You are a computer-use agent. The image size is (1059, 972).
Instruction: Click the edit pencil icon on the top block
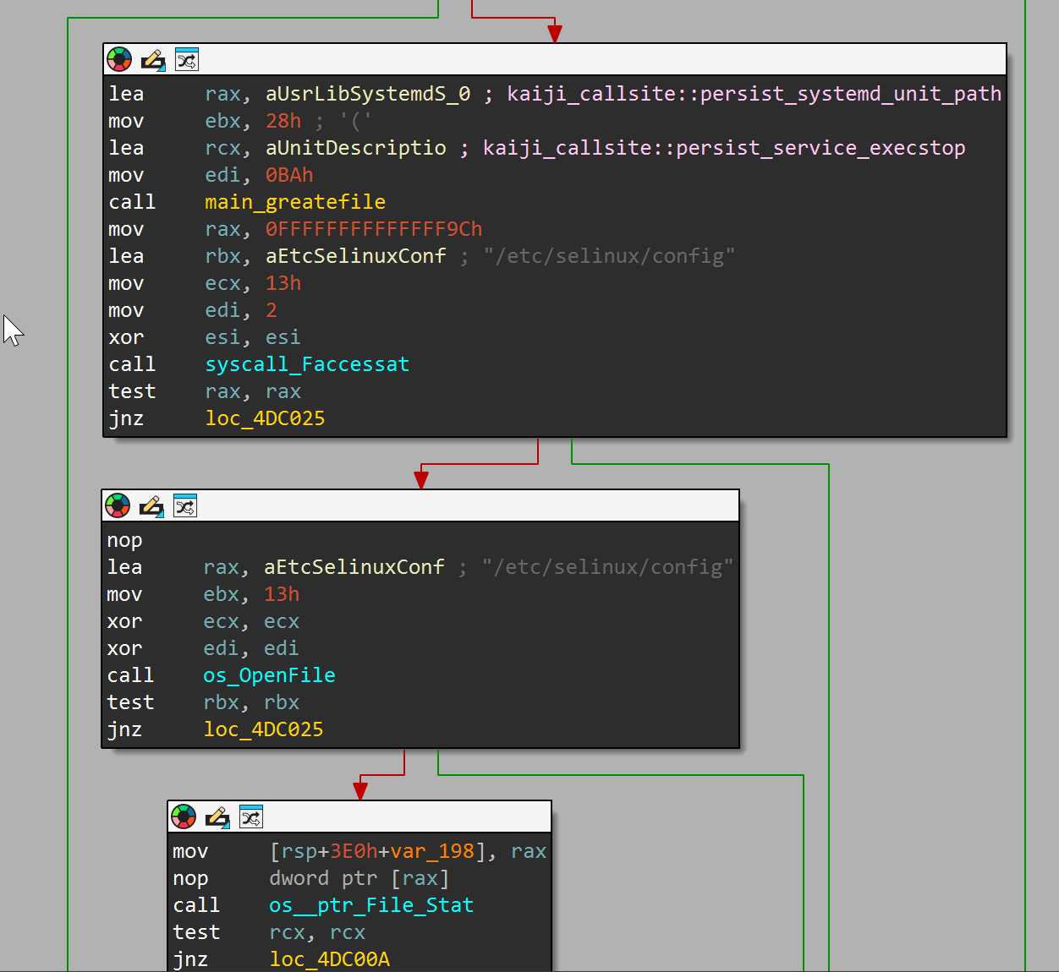pos(153,59)
